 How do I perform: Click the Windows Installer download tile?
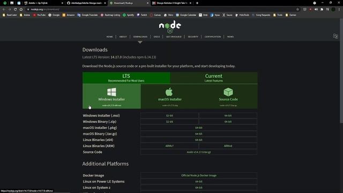coord(111,96)
